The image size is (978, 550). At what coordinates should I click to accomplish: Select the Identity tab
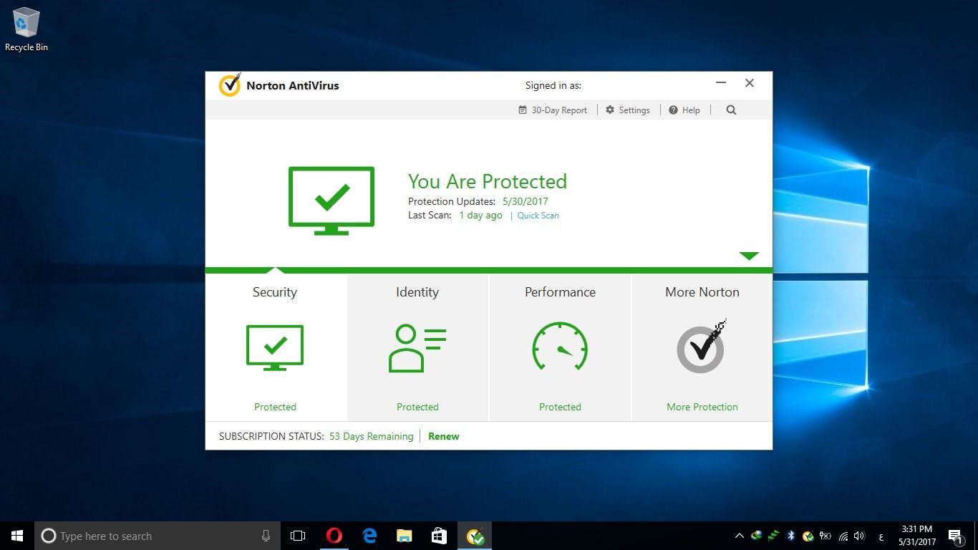coord(417,348)
